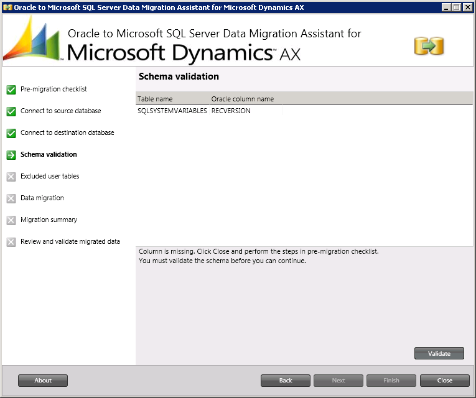Viewport: 476px width, 398px height.
Task: Click the checkmark icon for Connect to source database
Action: point(11,111)
